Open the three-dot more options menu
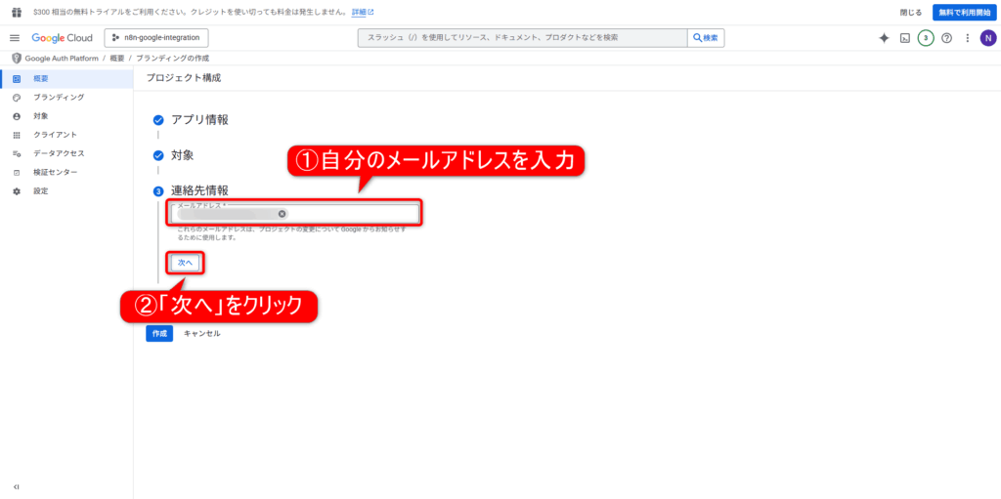Screen dimensions: 1001x499 pyautogui.click(x=967, y=38)
